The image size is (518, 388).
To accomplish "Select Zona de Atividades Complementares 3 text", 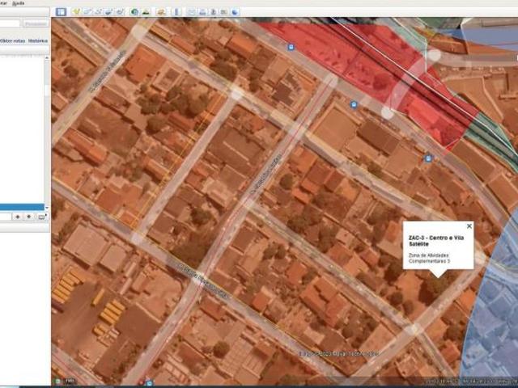I will click(x=429, y=258).
